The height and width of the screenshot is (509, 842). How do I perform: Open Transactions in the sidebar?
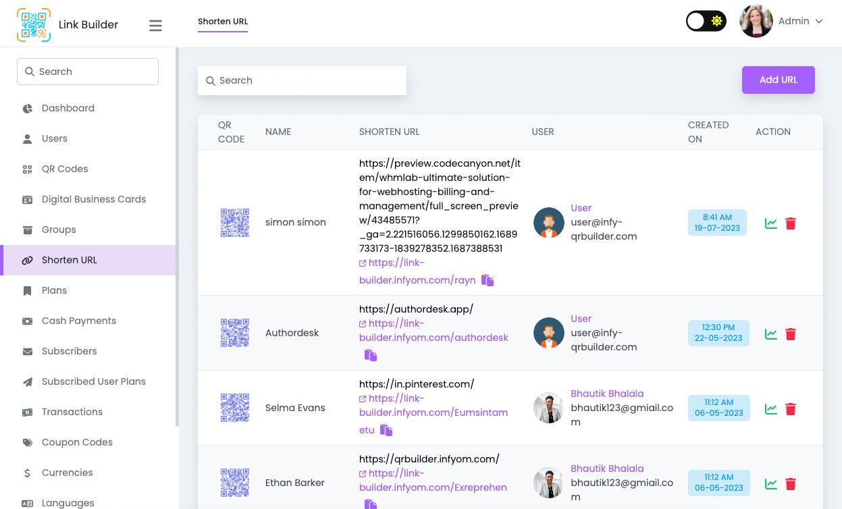[x=88, y=412]
